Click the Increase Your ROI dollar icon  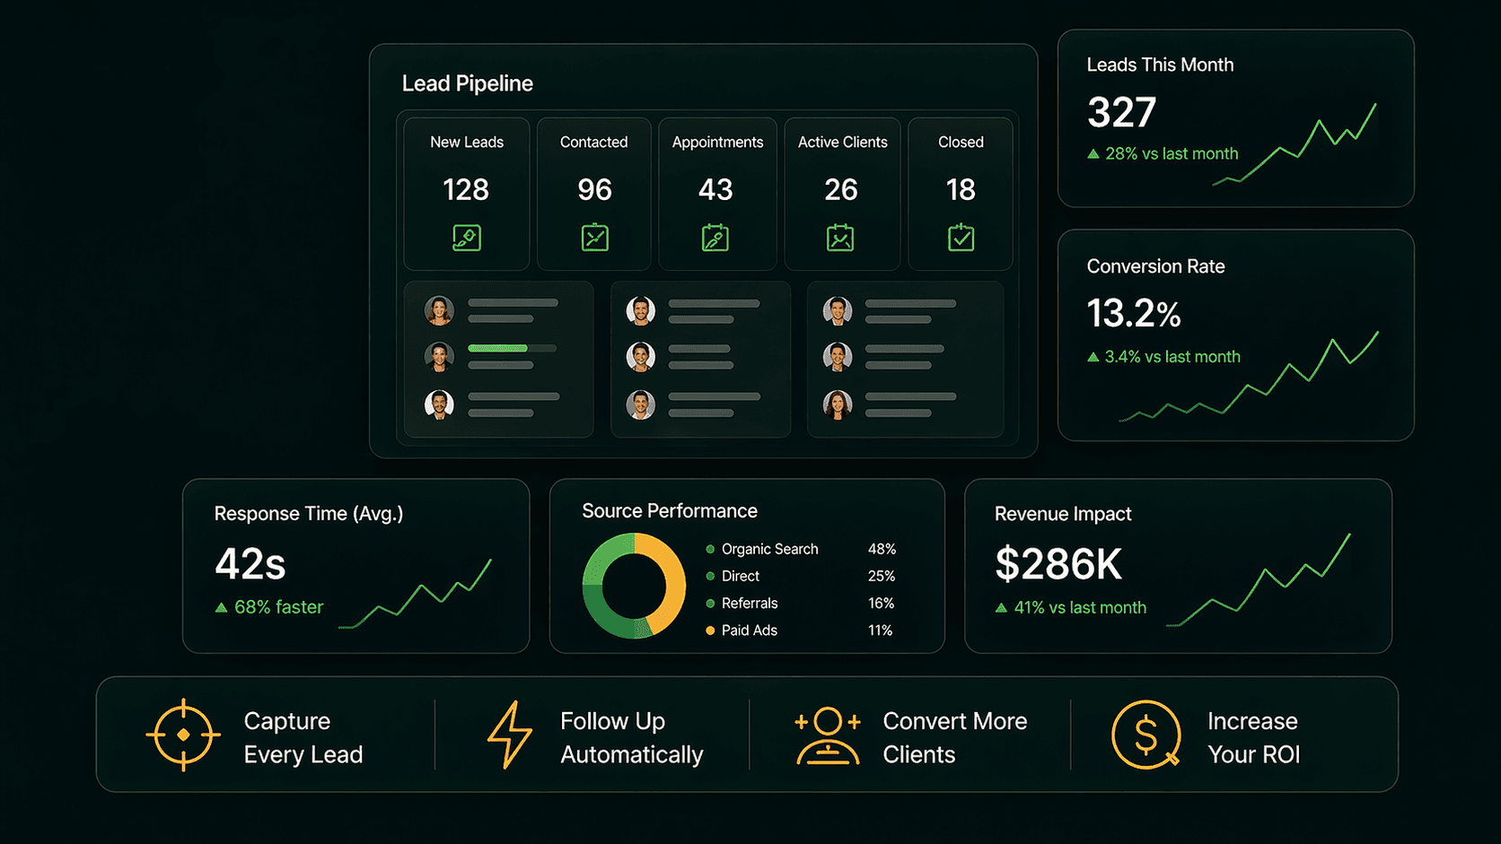(1145, 735)
